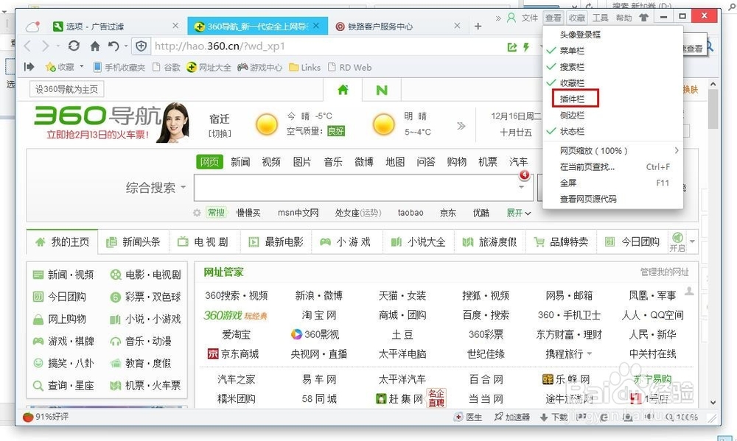This screenshot has height=441, width=737.
Task: Click the shield security icon in address bar
Action: point(141,46)
